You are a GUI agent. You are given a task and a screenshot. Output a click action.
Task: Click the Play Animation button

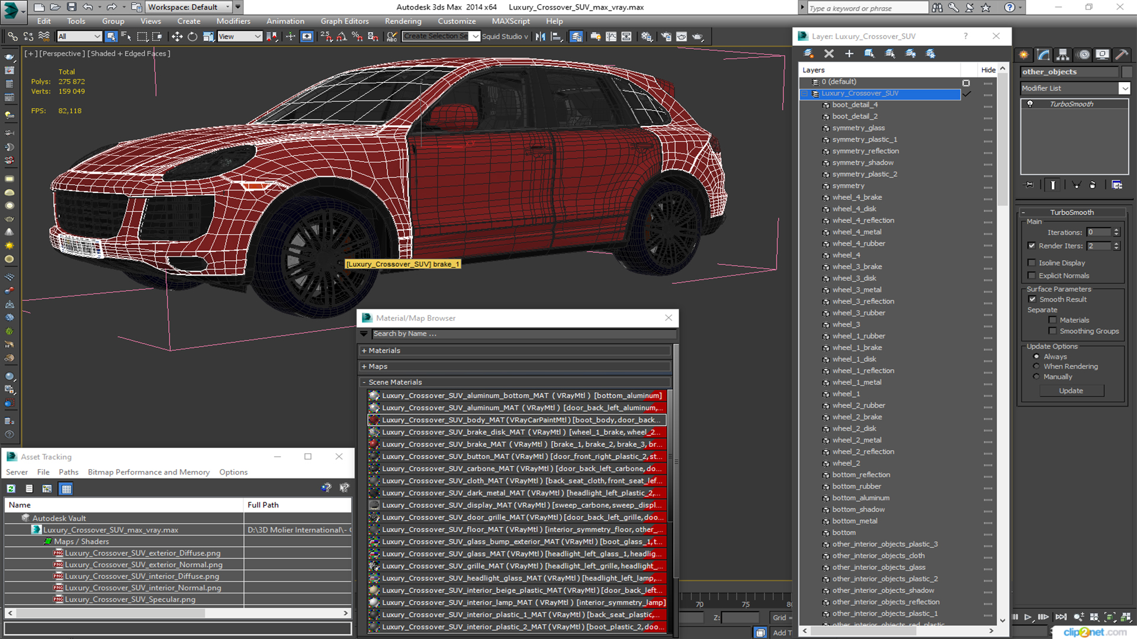(1028, 617)
